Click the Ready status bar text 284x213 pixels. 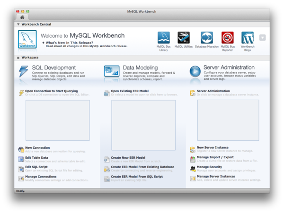pyautogui.click(x=20, y=191)
